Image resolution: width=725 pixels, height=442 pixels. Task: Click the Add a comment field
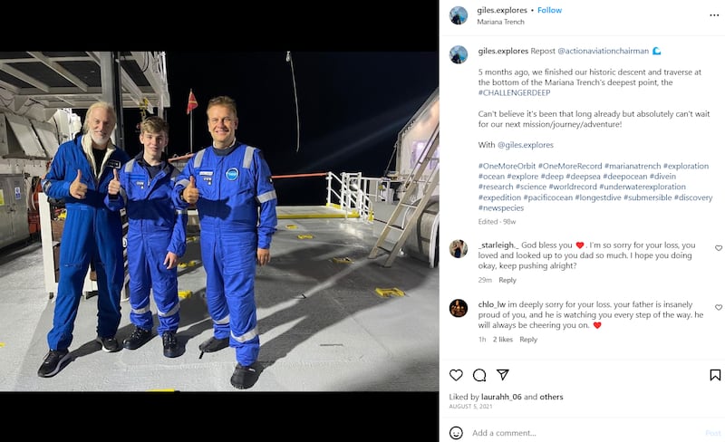[580, 433]
